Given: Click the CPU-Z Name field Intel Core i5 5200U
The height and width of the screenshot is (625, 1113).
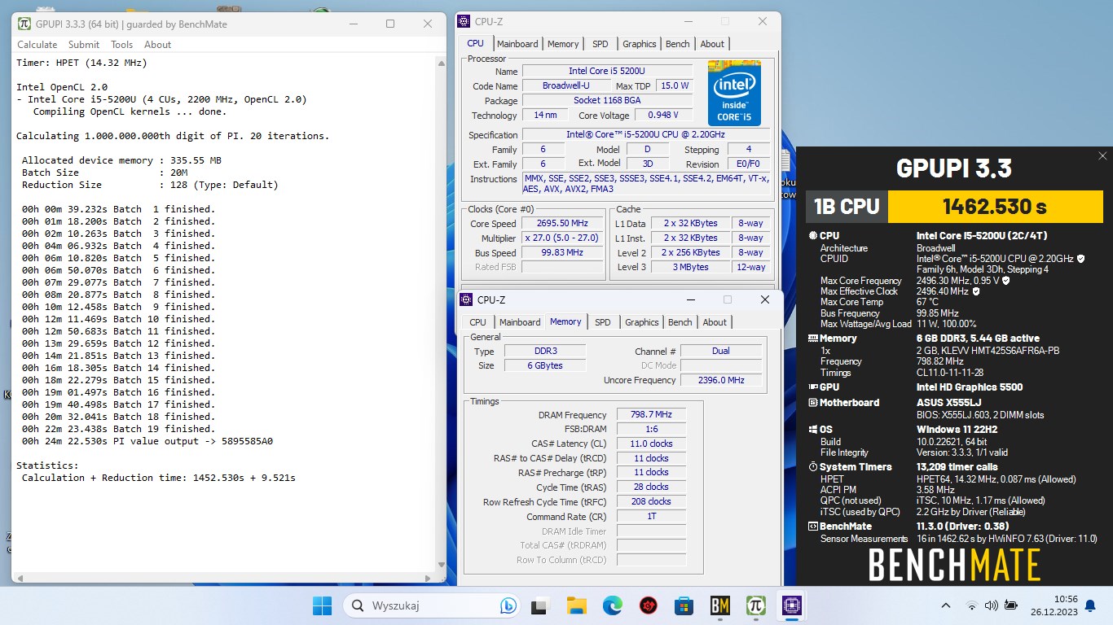Looking at the screenshot, I should [x=607, y=72].
